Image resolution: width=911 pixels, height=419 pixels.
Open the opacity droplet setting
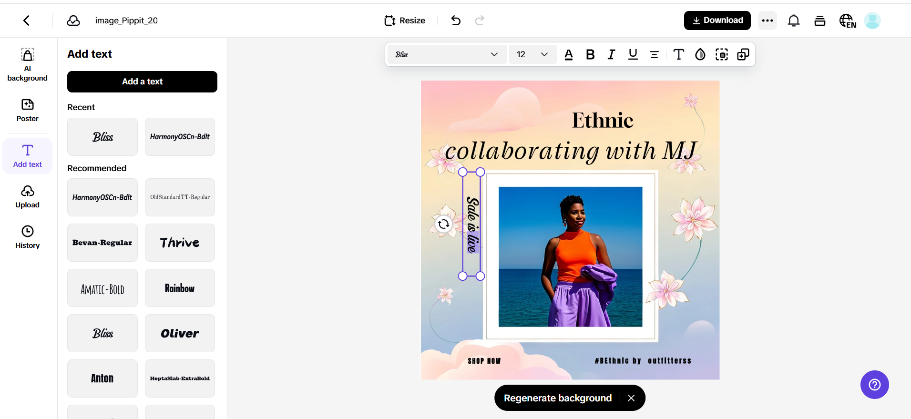(x=700, y=55)
